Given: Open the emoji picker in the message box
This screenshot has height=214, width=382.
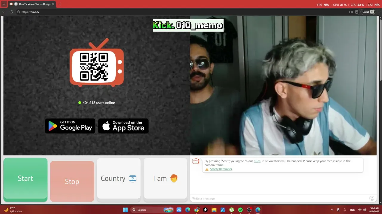Looking at the screenshot, I should pyautogui.click(x=372, y=198).
